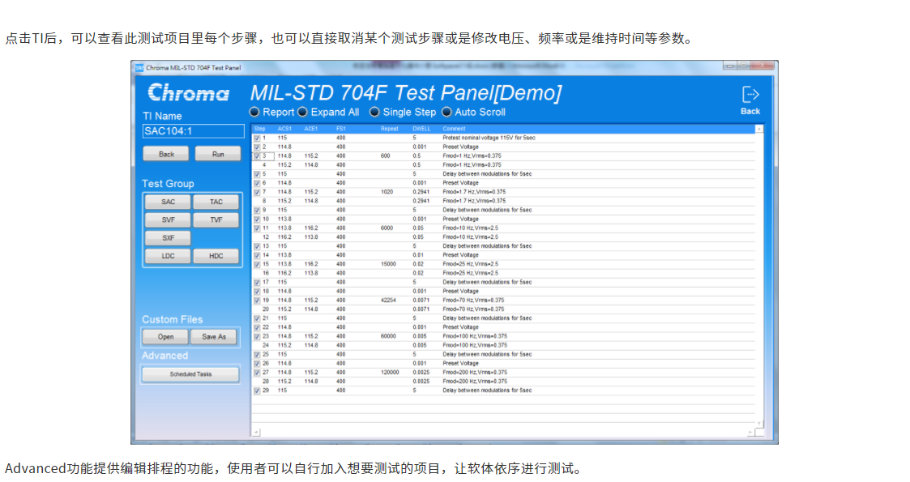Viewport: 910px width, 482px height.
Task: Save the custom file with Save As
Action: 214,337
